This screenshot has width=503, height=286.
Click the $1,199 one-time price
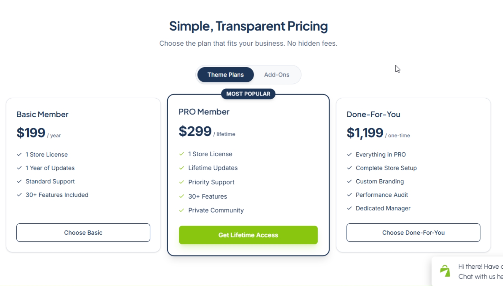[365, 132]
